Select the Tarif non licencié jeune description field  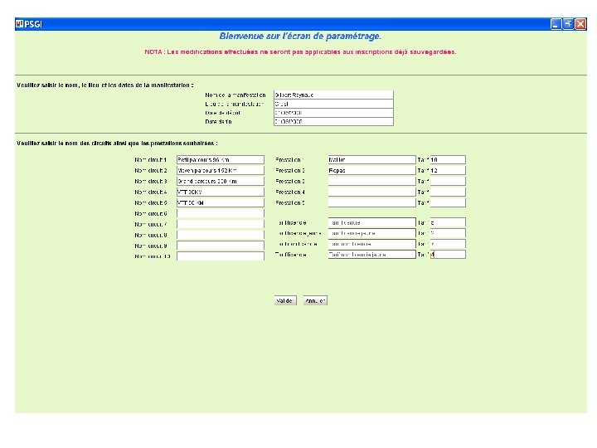(x=372, y=254)
